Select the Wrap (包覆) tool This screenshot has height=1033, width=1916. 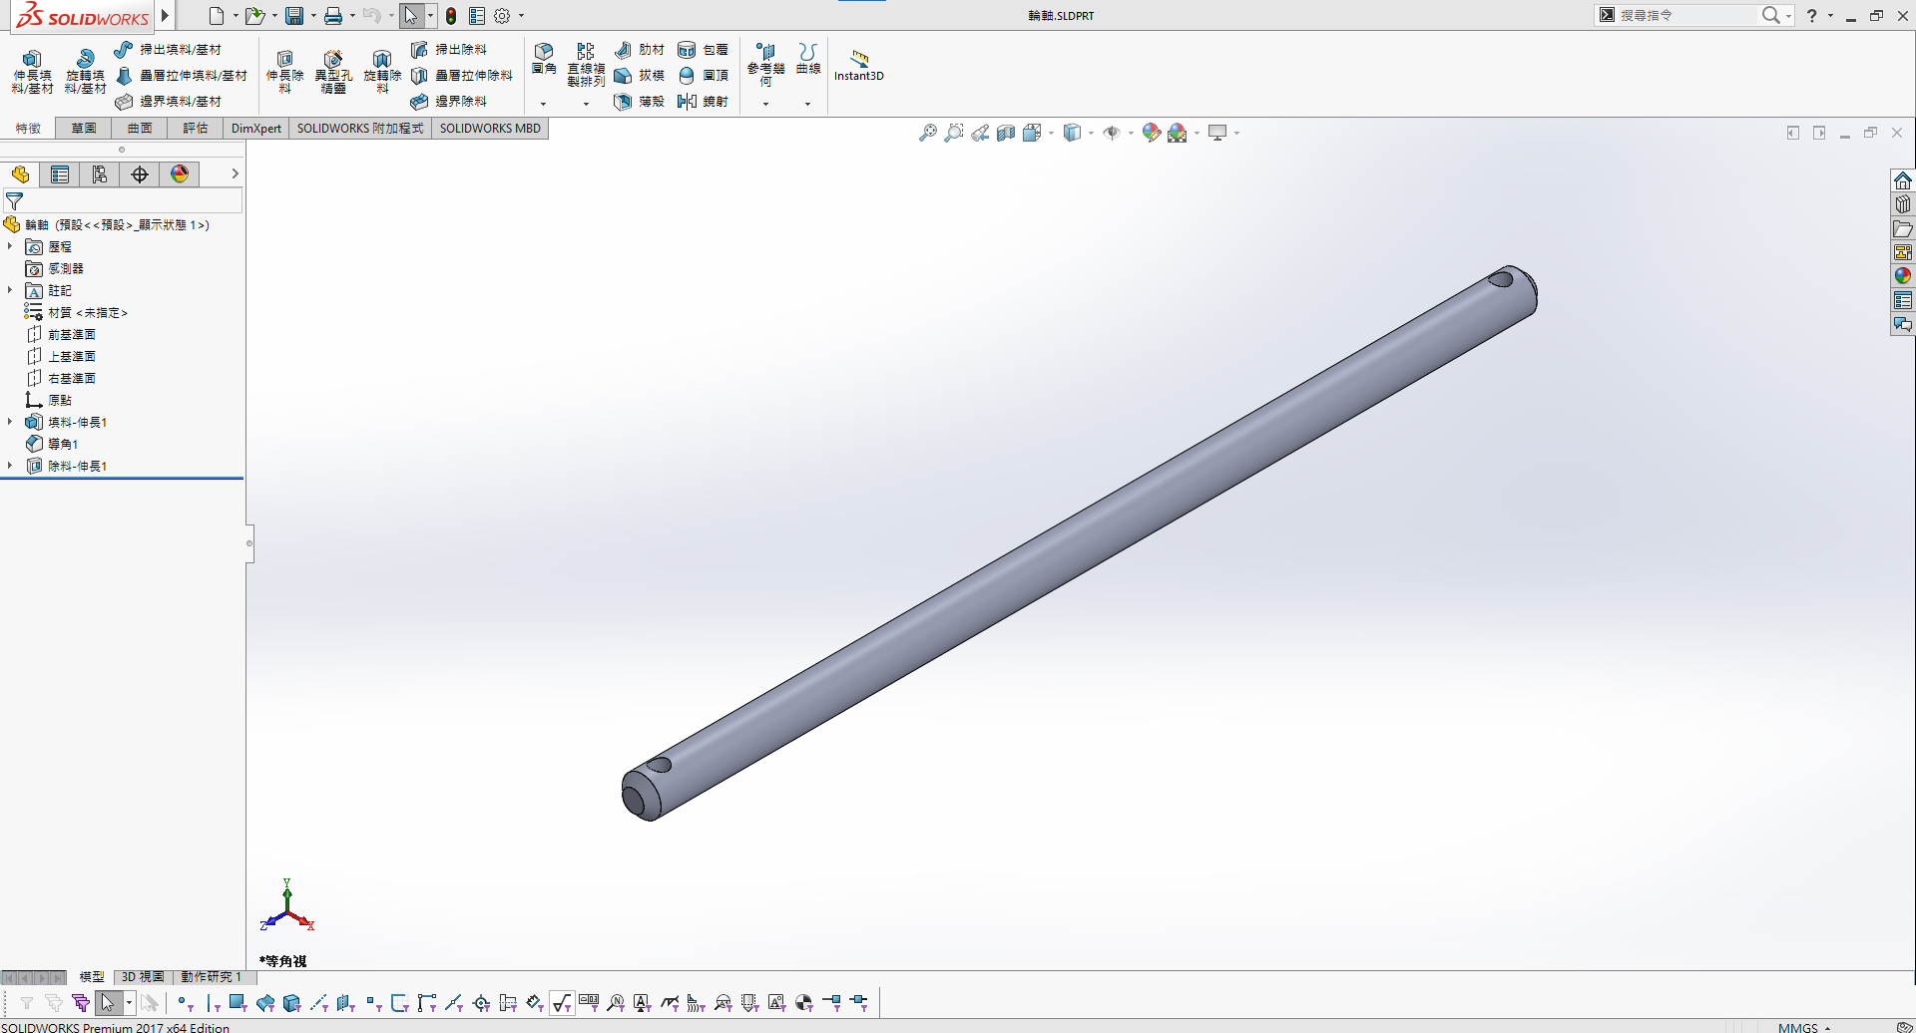703,50
